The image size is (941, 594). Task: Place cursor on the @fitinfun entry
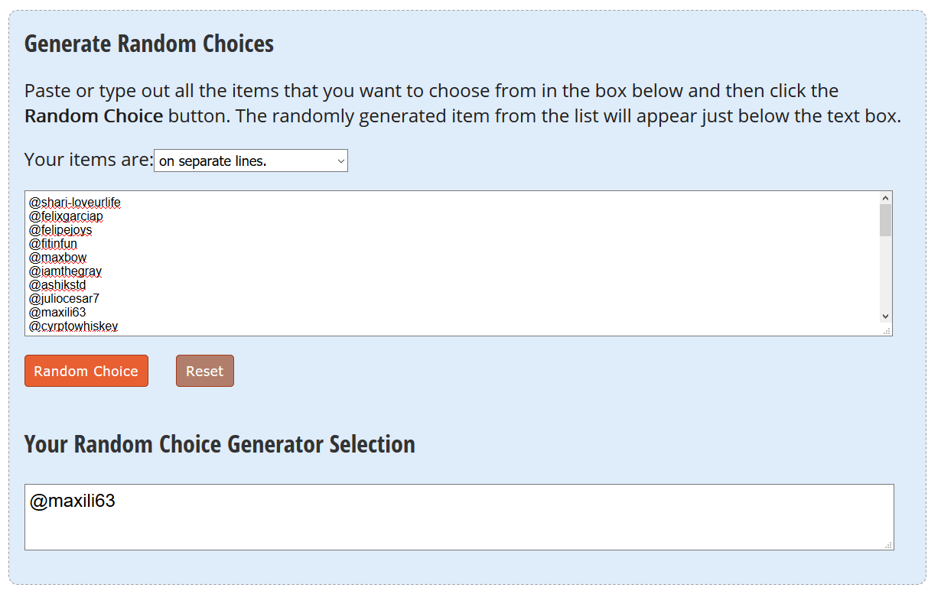point(53,244)
